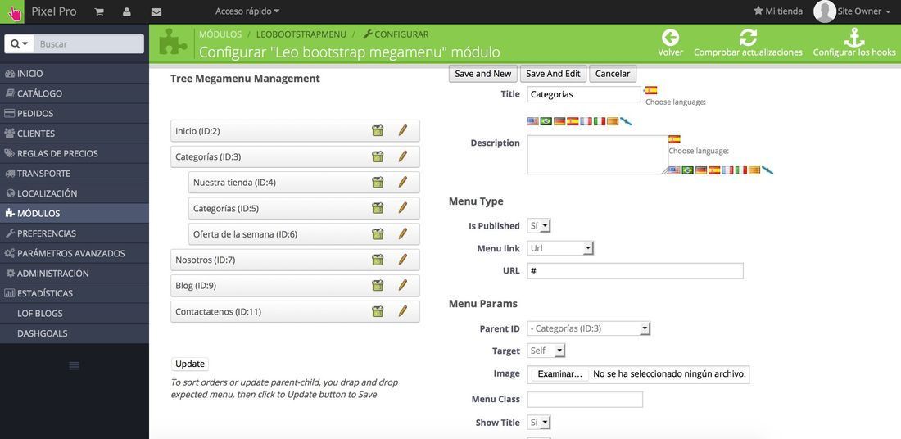Click the green icon on Blog (ID:9)
The image size is (901, 439).
pos(378,286)
